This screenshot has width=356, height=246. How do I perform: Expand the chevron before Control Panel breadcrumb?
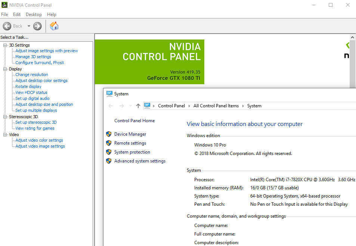pyautogui.click(x=154, y=106)
